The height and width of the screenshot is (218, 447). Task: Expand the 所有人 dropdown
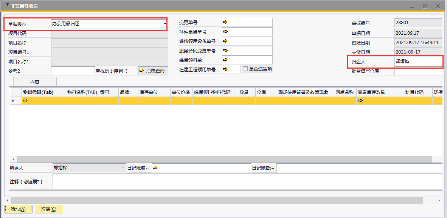[x=123, y=168]
